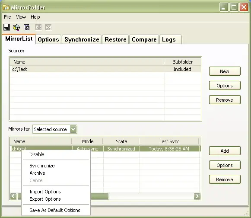Switch to the Options tab
The image size is (251, 218).
48,39
